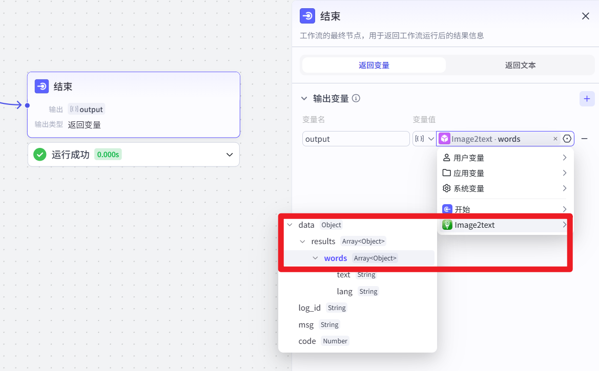Click the variable picker circle icon
This screenshot has width=599, height=371.
[x=567, y=139]
